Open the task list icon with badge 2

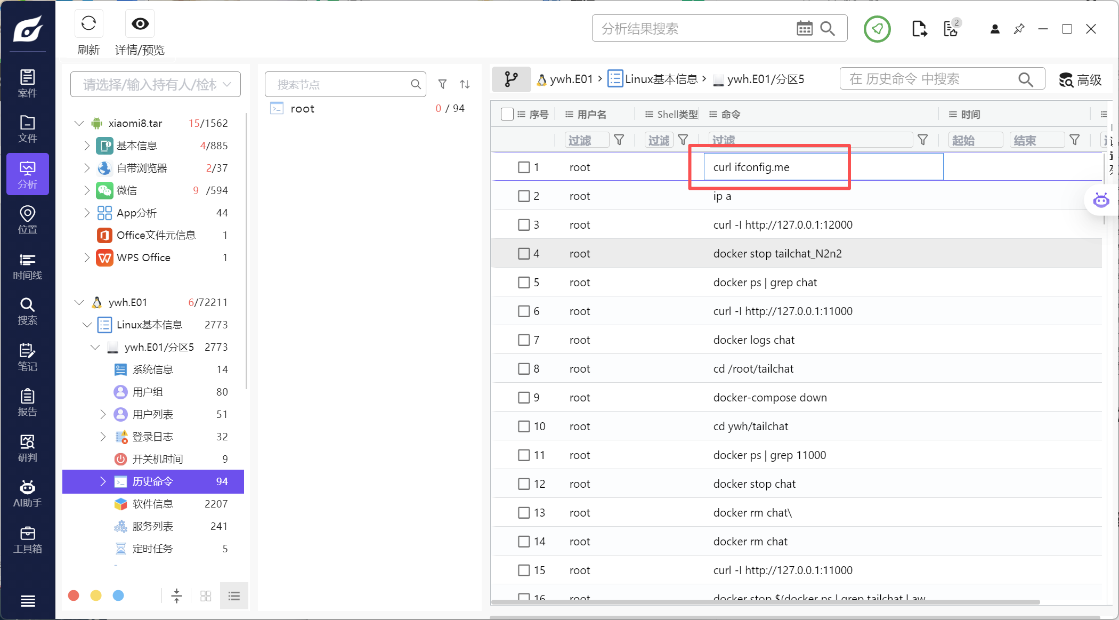point(951,29)
